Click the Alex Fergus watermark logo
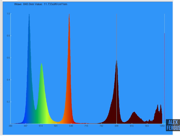Viewport: 180px width, 136px height. tap(173, 125)
